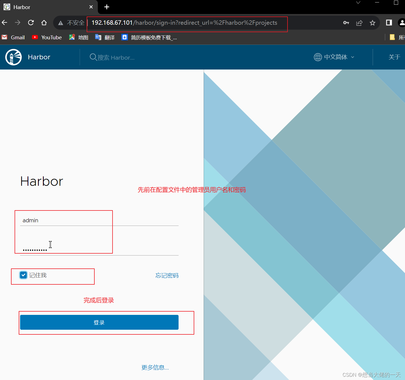
Task: Open the 翻译 translate bookmark
Action: 105,37
